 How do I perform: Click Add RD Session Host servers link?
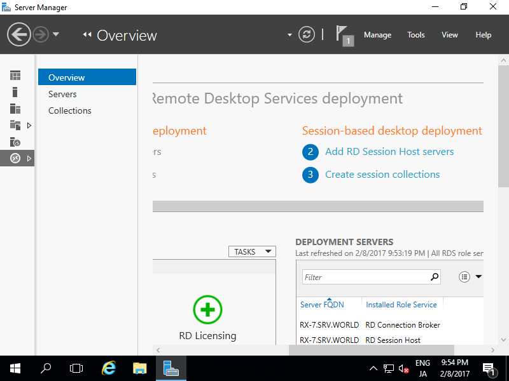tap(389, 152)
